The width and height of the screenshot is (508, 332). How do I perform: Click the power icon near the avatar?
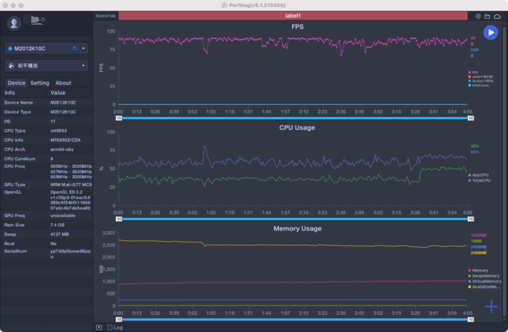click(44, 20)
